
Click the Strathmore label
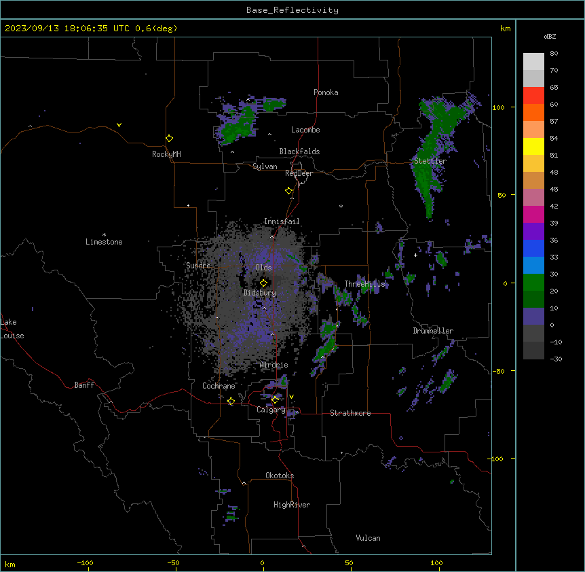350,413
